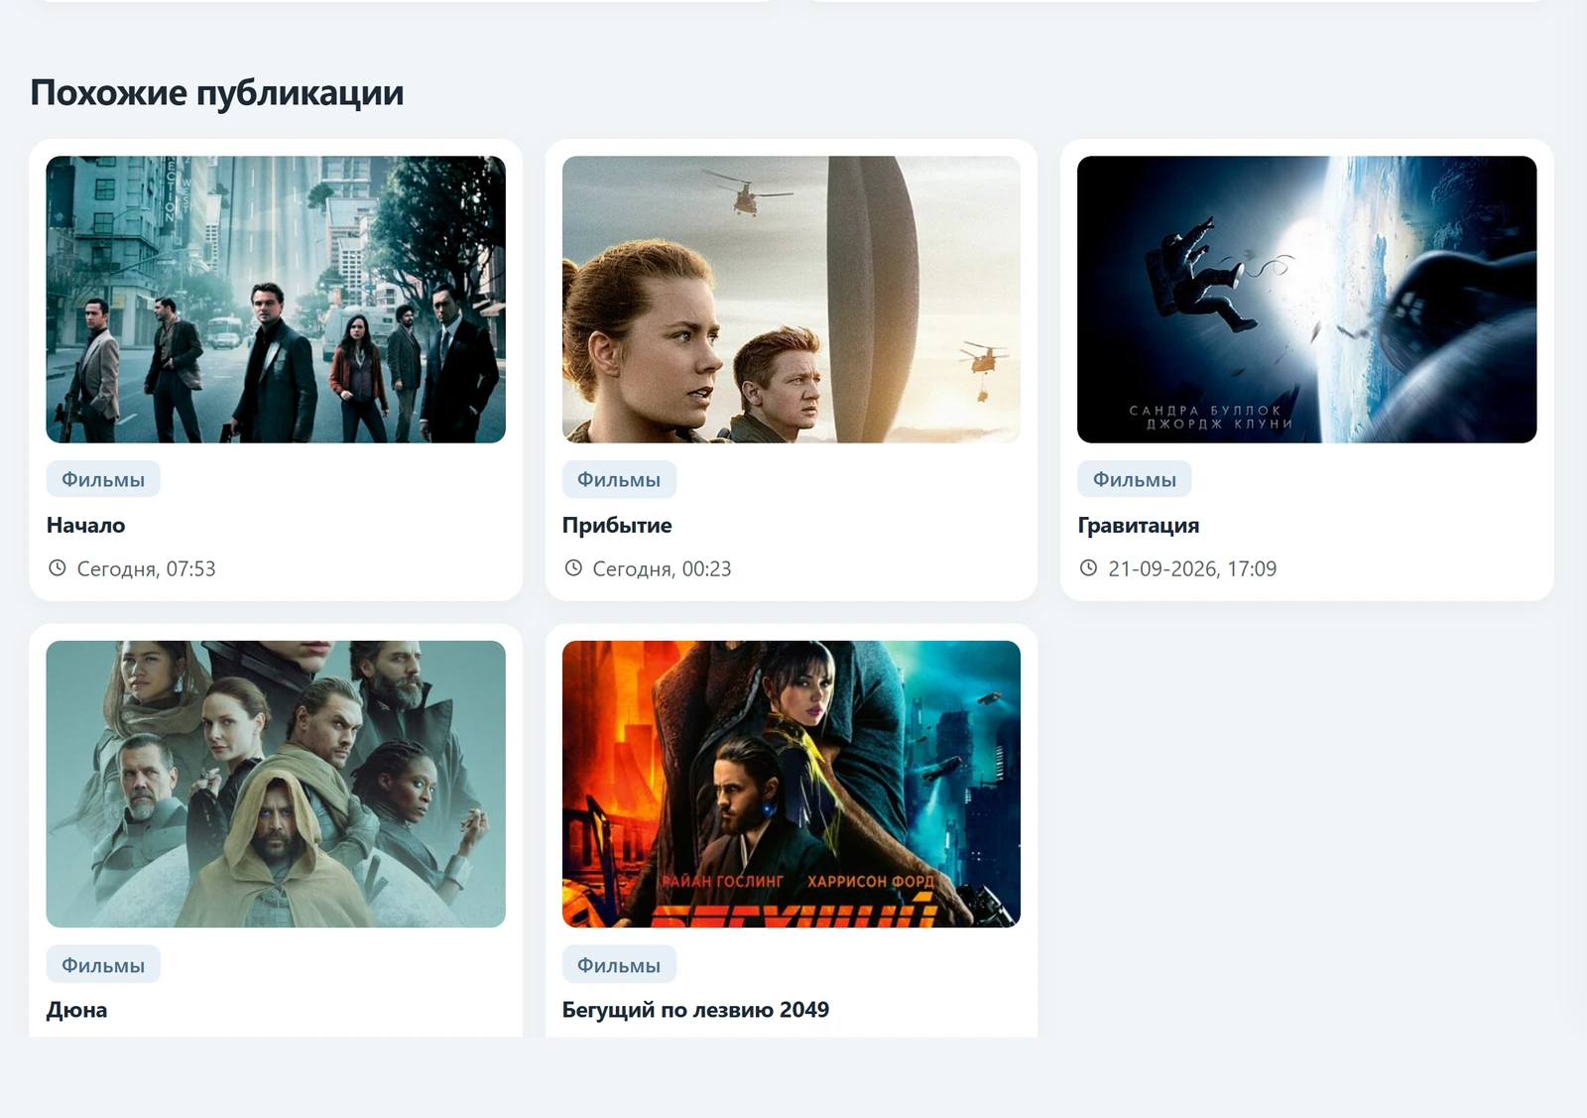Click the clock icon next to 21-09-2026, 17:09
Screen dimensions: 1587x1118
coord(1088,568)
